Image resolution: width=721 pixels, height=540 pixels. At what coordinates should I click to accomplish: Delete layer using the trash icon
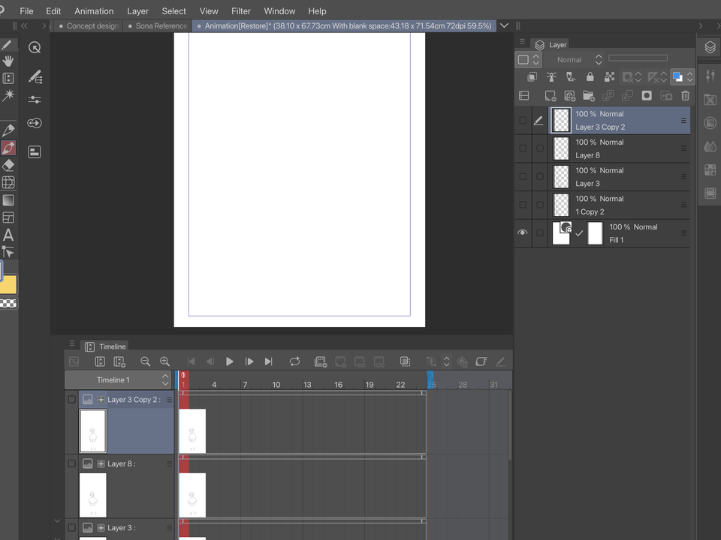point(685,96)
